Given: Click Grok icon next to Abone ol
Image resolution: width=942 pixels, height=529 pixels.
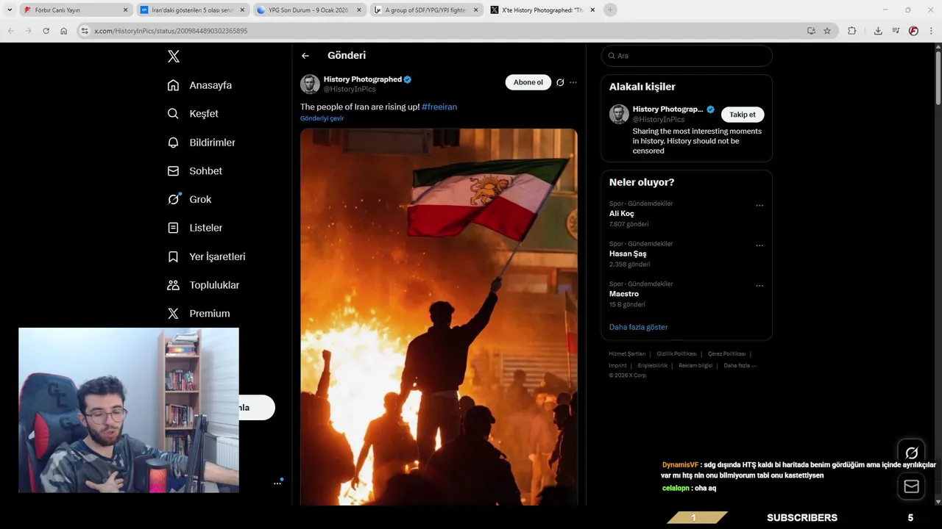Looking at the screenshot, I should (560, 82).
